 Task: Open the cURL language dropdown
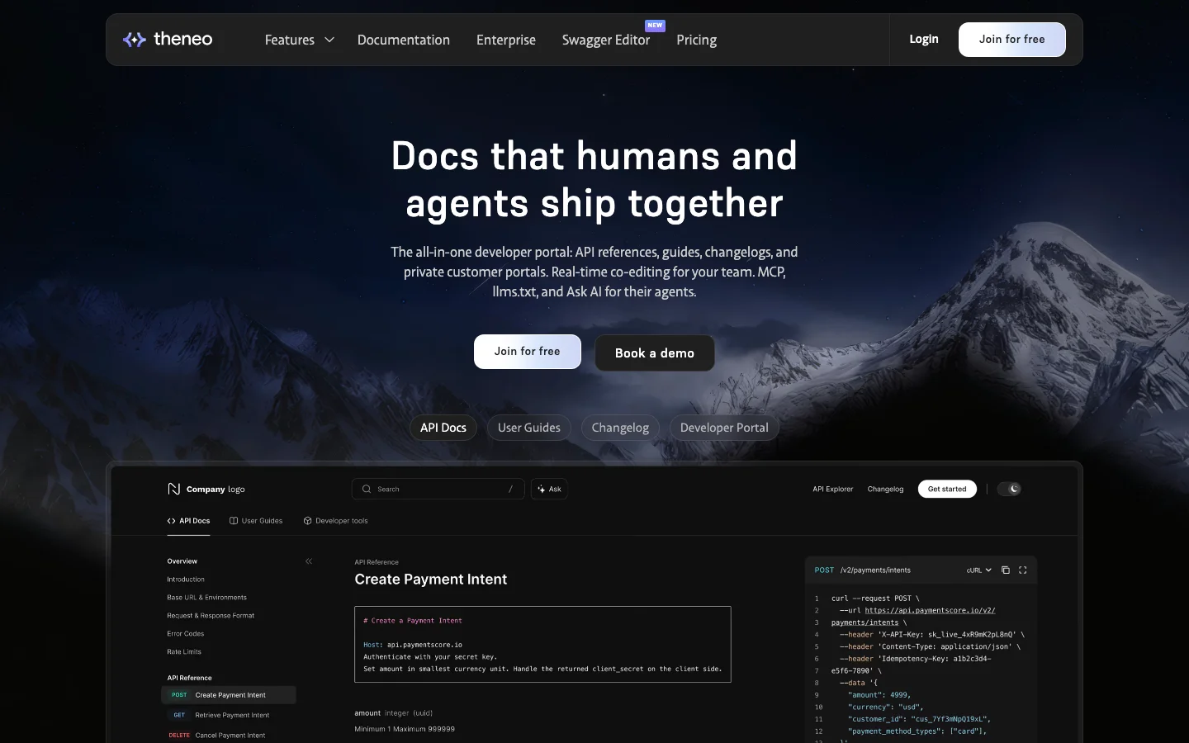point(979,570)
